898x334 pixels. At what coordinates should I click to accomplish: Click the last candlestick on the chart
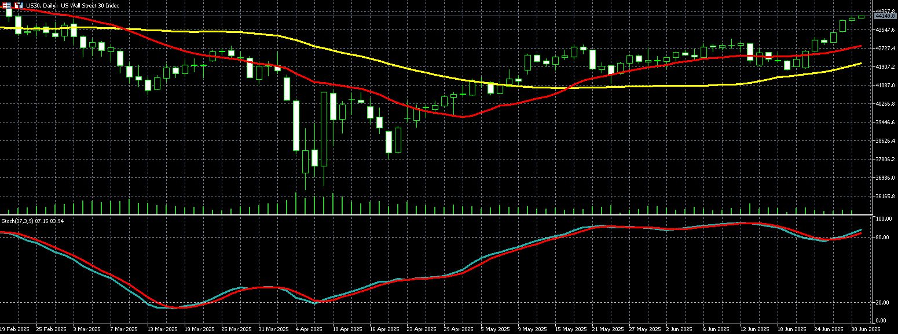(x=861, y=17)
